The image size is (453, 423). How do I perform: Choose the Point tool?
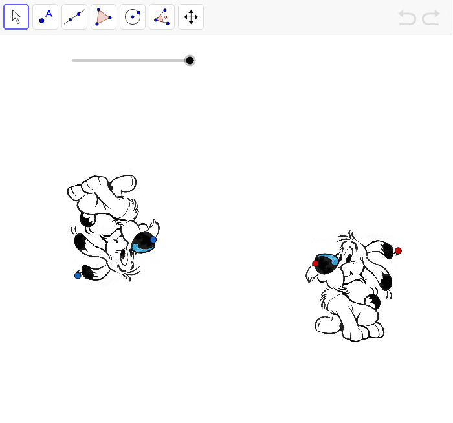pyautogui.click(x=45, y=17)
